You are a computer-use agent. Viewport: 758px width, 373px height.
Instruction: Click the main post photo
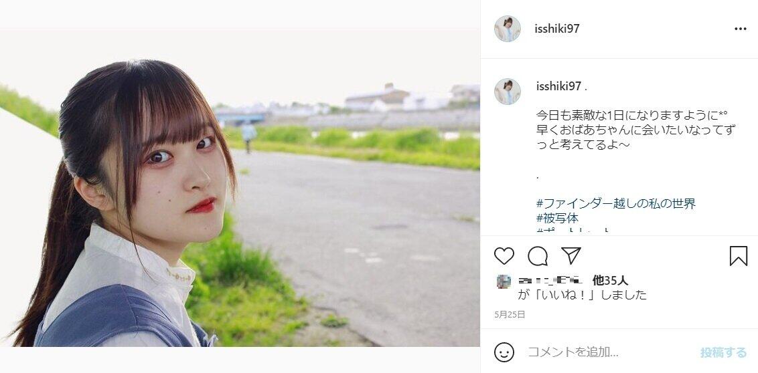(240, 186)
